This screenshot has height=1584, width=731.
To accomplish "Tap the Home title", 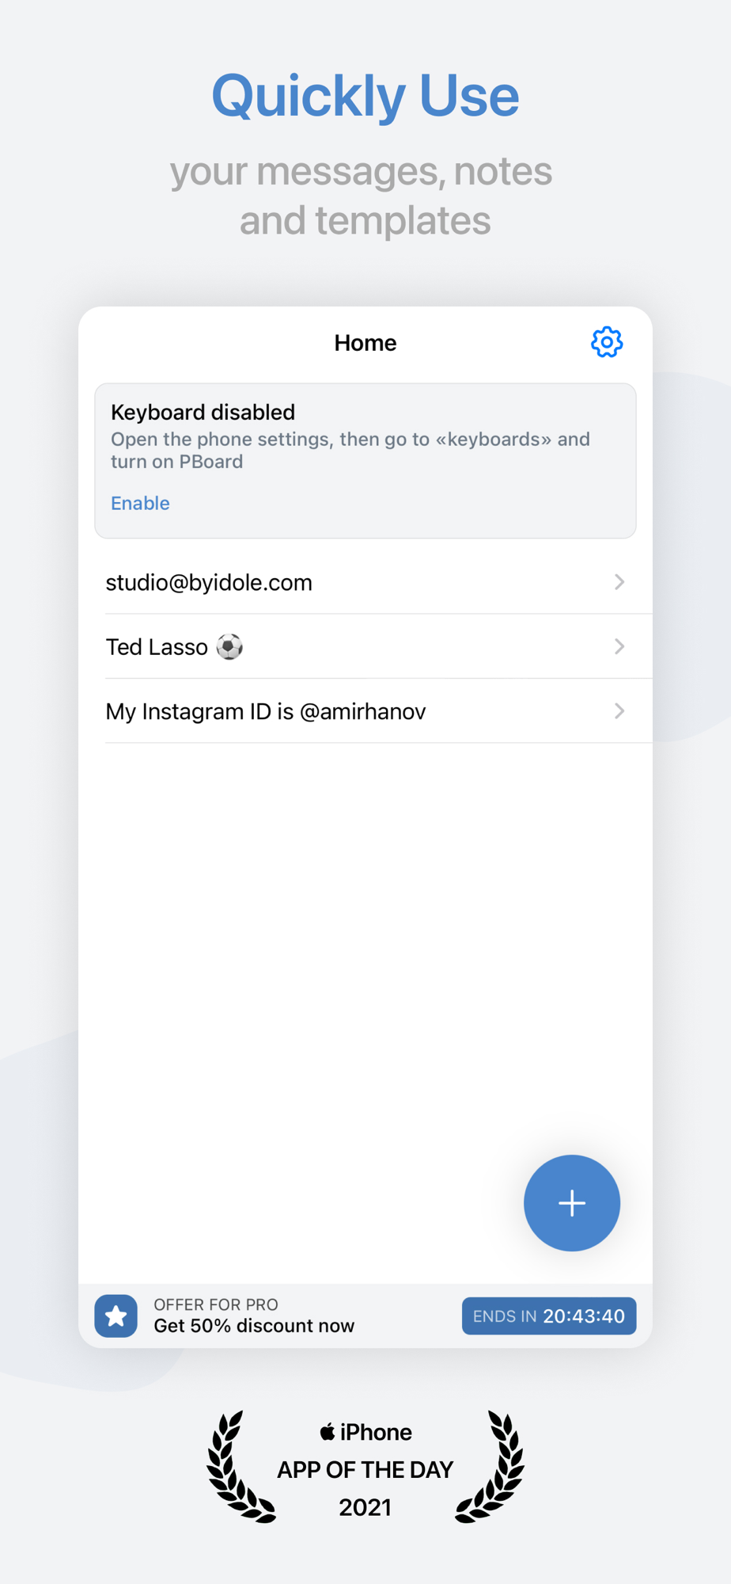I will (365, 343).
